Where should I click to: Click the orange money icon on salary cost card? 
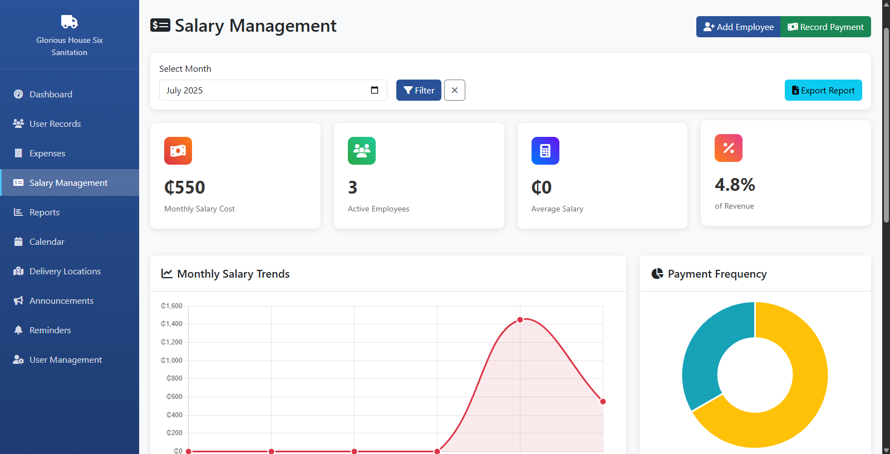tap(178, 151)
